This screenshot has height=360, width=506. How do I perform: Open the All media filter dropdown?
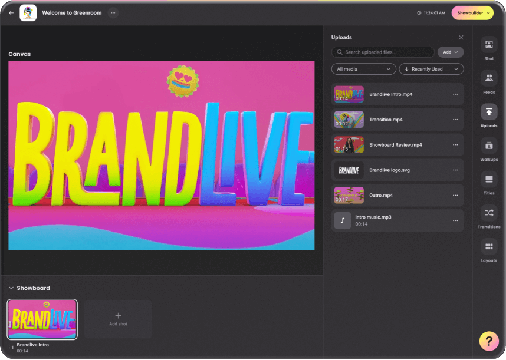pyautogui.click(x=364, y=69)
